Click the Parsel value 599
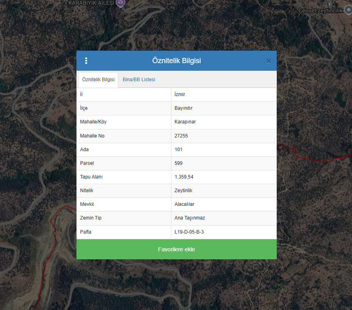352x310 pixels. (x=179, y=163)
